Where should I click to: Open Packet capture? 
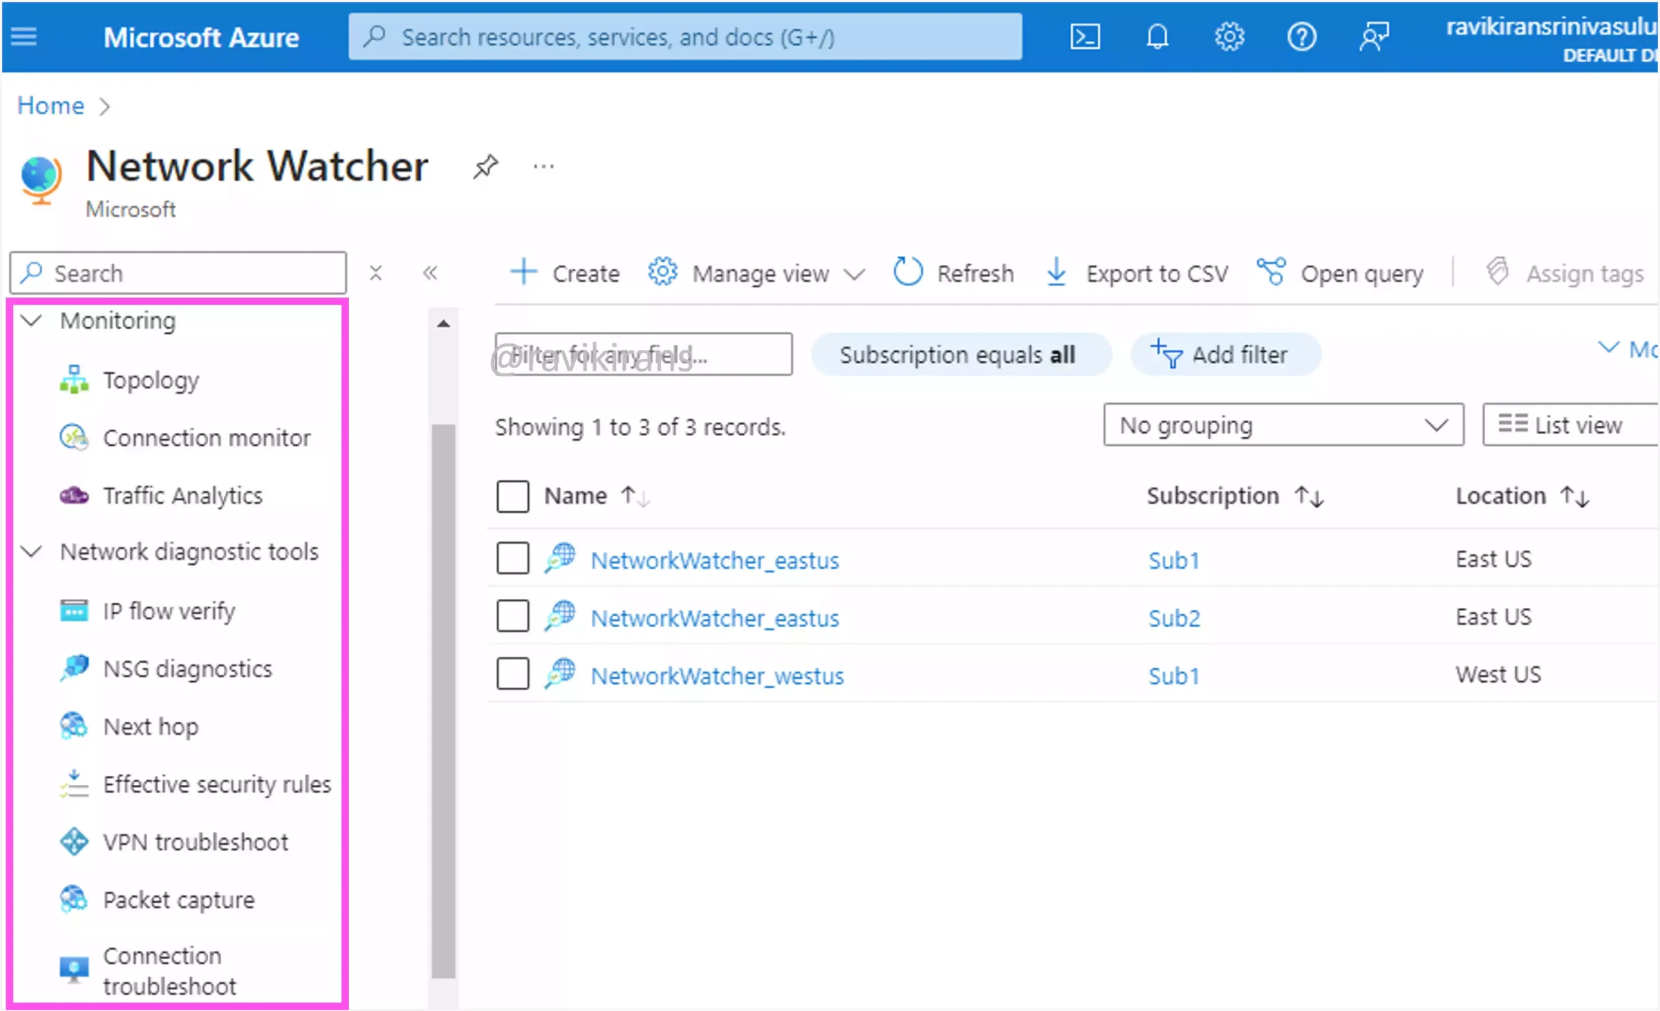pos(179,900)
